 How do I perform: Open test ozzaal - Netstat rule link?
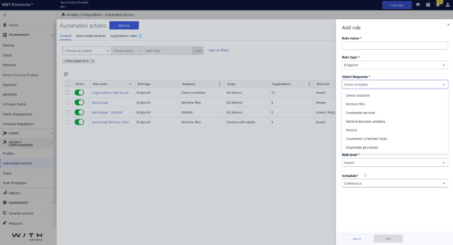[107, 112]
